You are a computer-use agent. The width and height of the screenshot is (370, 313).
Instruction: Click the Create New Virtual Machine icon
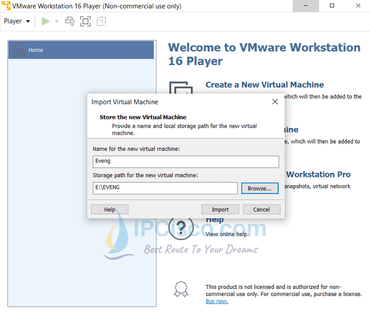pyautogui.click(x=181, y=87)
